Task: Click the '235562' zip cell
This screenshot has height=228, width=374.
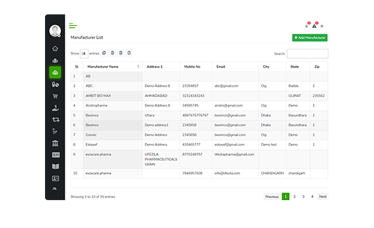Action: [319, 96]
